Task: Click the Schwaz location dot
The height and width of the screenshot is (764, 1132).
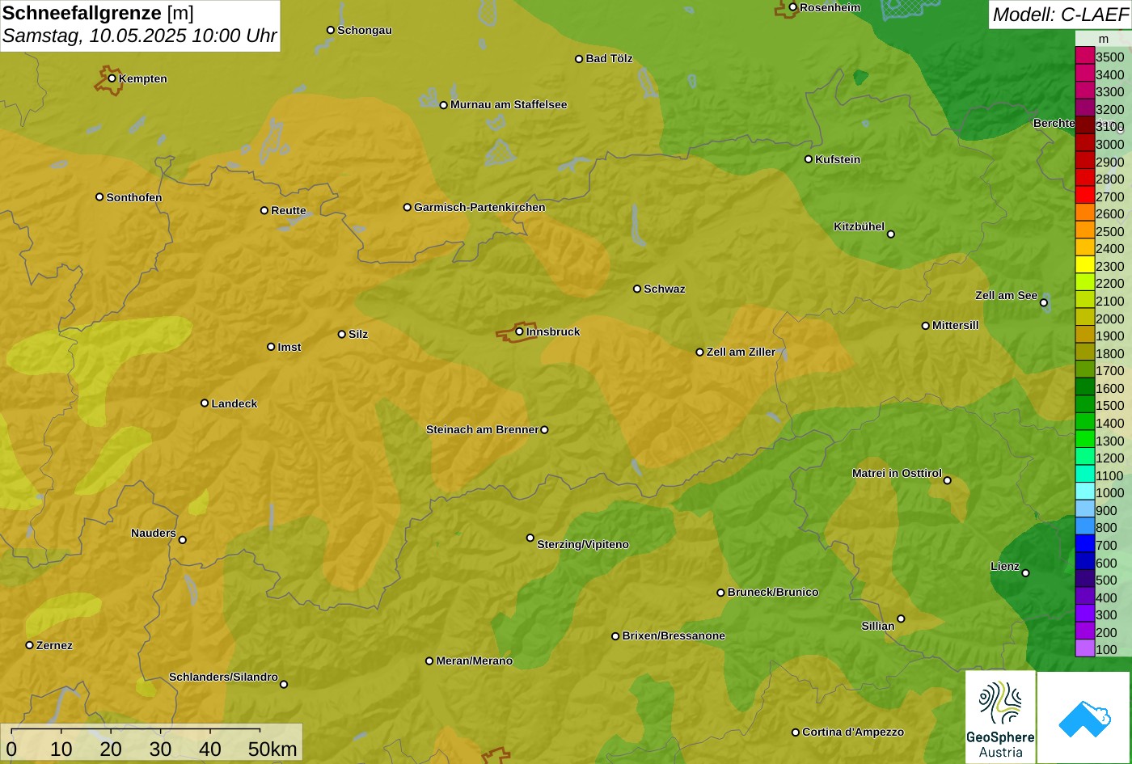Action: point(637,289)
